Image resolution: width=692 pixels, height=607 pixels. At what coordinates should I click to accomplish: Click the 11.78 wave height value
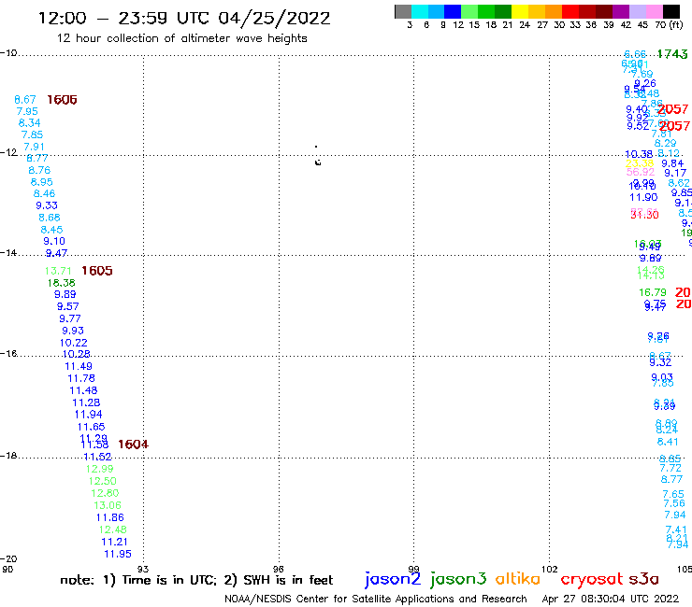(x=81, y=378)
